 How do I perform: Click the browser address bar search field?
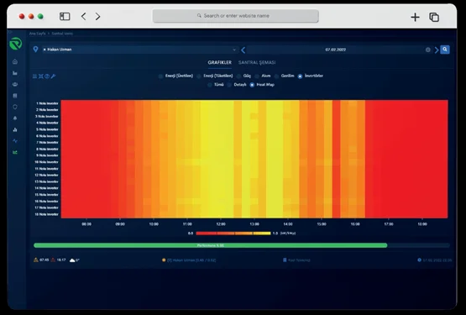(x=236, y=16)
